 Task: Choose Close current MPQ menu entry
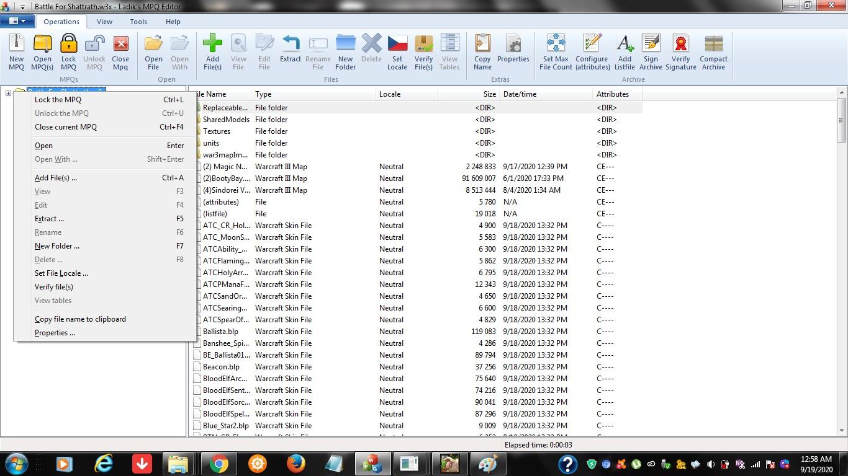click(104, 126)
